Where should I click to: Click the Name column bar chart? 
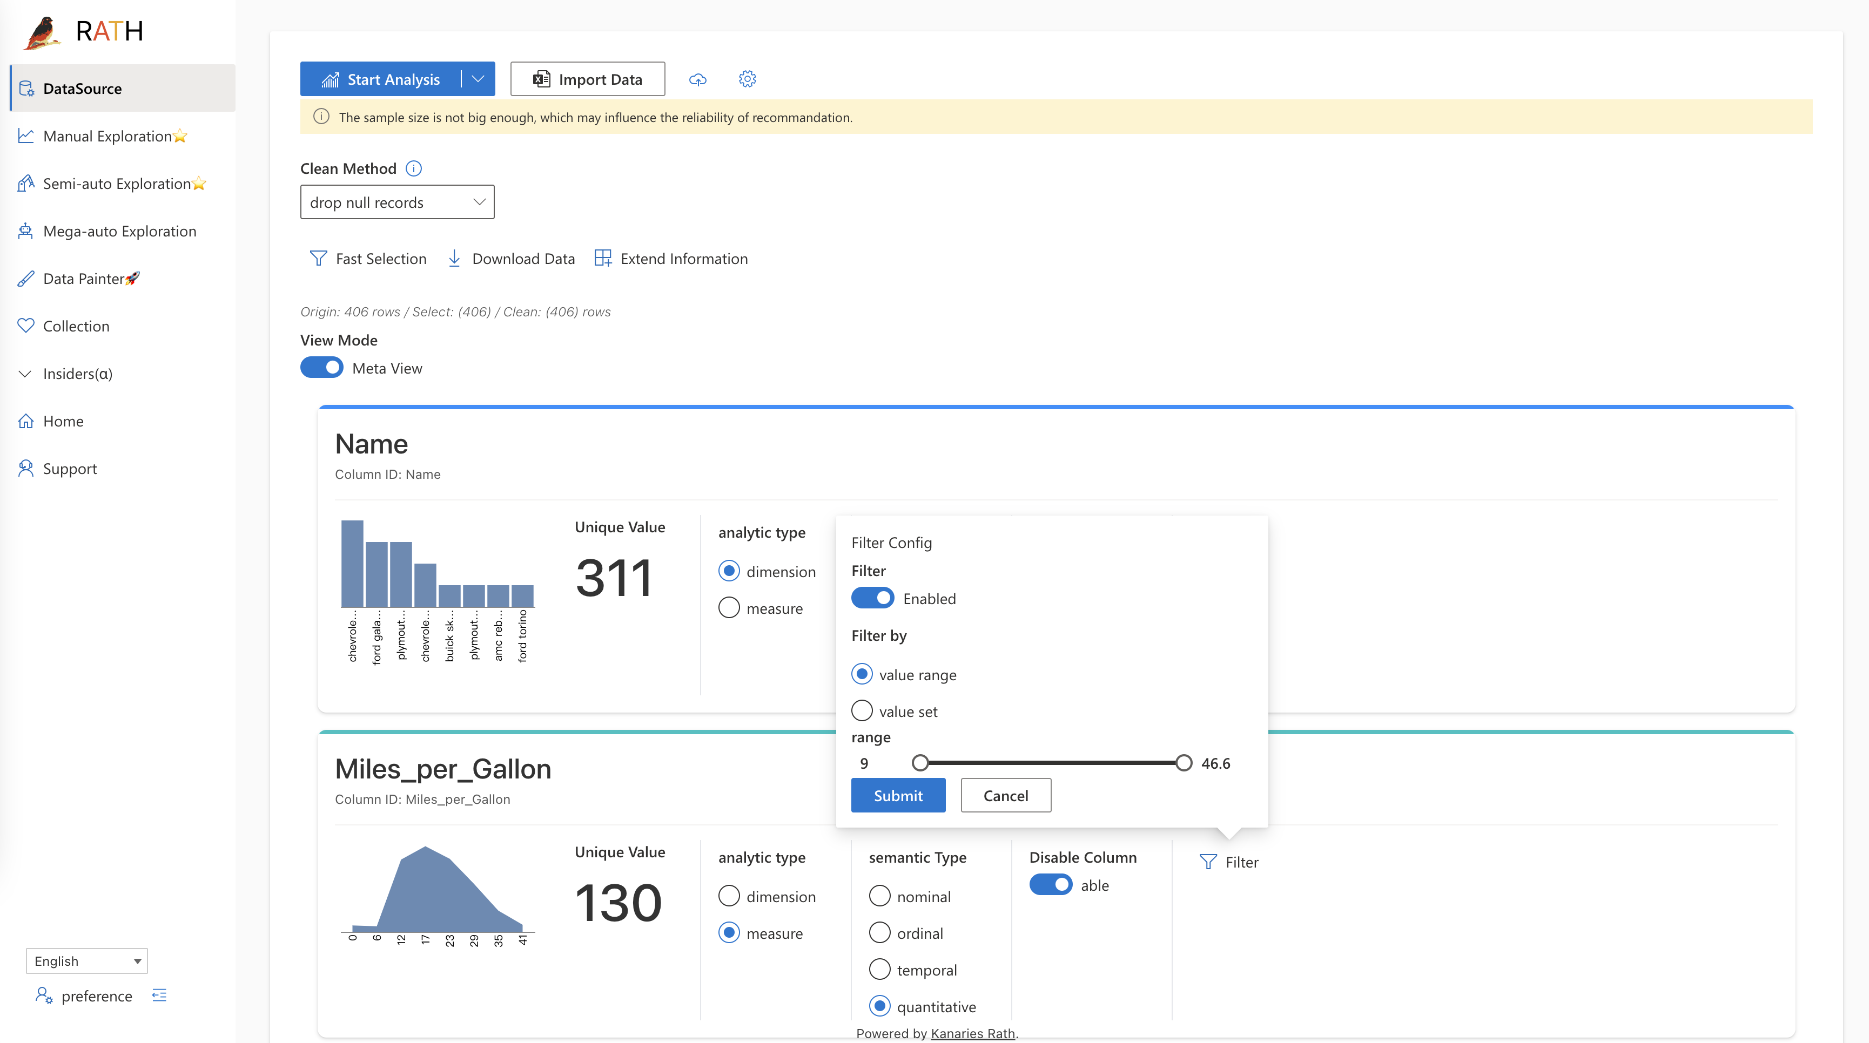438,591
